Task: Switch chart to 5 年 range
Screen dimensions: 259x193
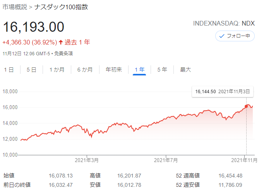Action: (x=162, y=70)
